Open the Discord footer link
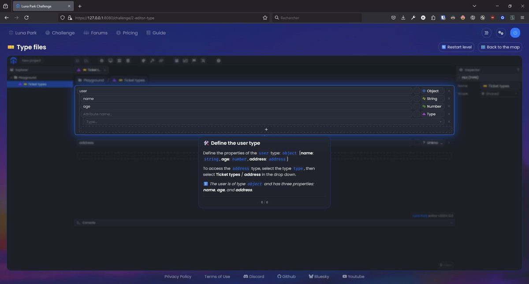529x284 pixels. tap(254, 277)
